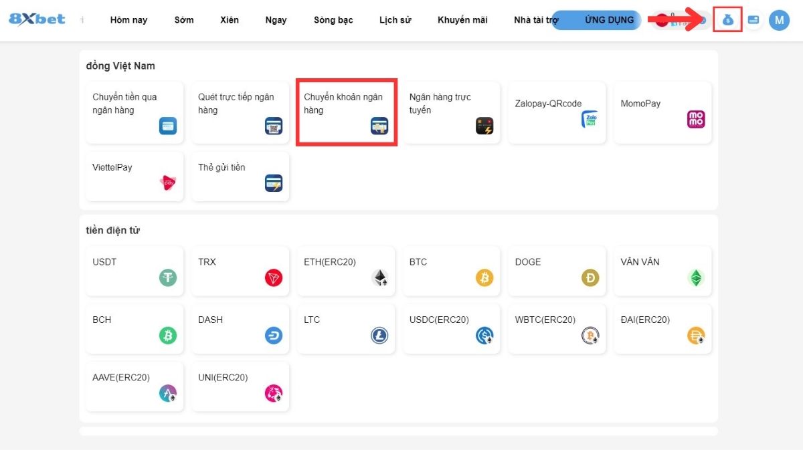Image resolution: width=803 pixels, height=450 pixels.
Task: Open the Lịch sử menu
Action: (395, 20)
